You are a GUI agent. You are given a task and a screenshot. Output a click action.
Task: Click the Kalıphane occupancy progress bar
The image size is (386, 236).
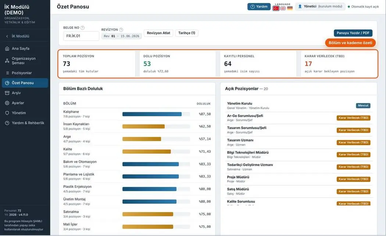[156, 114]
